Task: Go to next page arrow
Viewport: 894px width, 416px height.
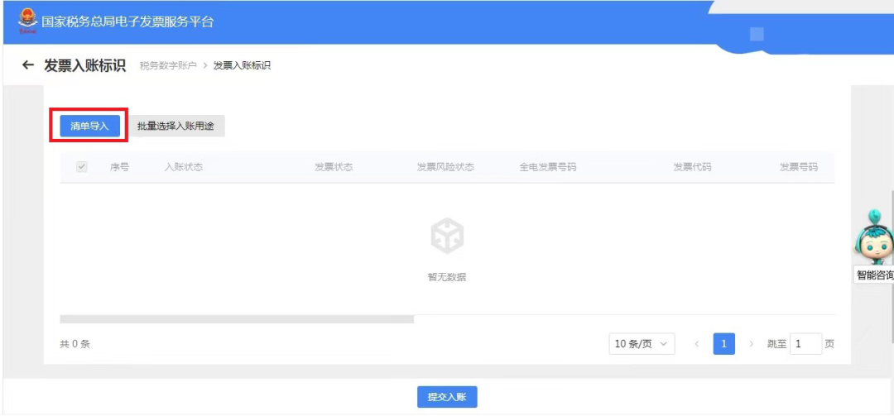Action: [x=751, y=343]
